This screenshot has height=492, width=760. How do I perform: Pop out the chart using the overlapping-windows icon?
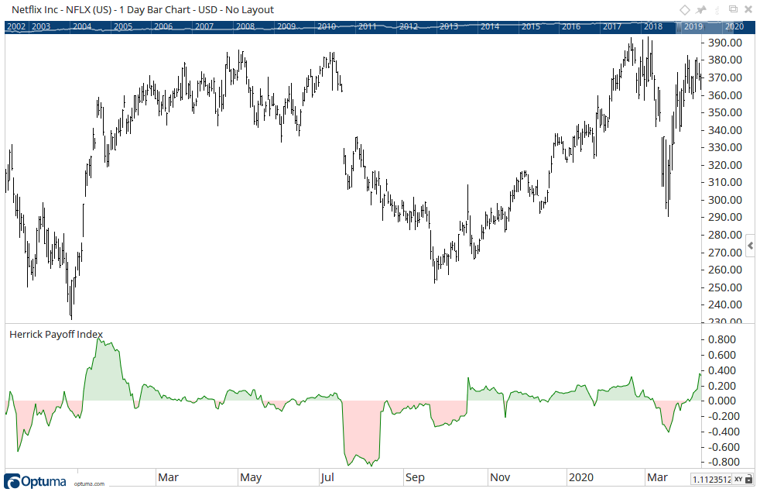[734, 9]
